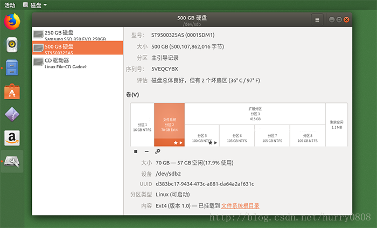377x228 pixels.
Task: Click the UUID value d383bc17-9434-473c-a881-da64a2af631c
Action: click(x=205, y=184)
